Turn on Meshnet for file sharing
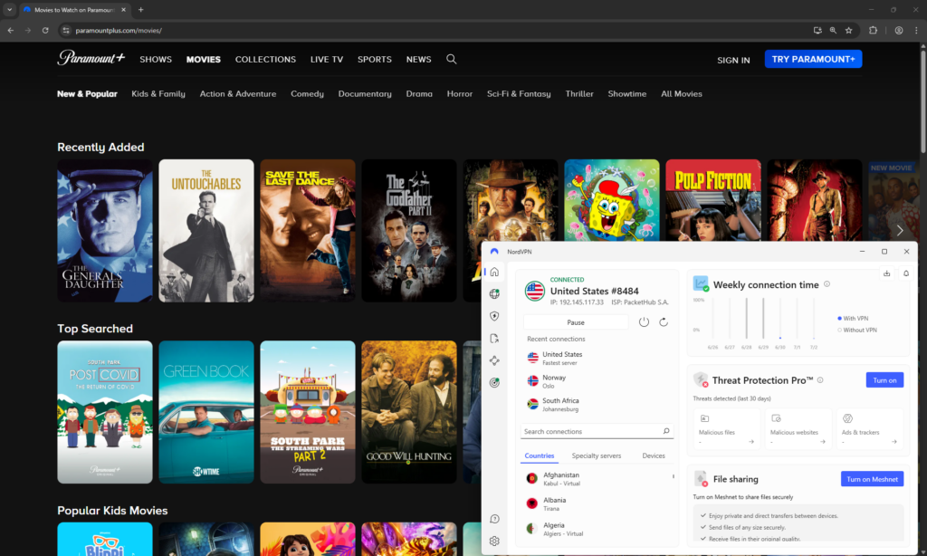 (x=872, y=478)
